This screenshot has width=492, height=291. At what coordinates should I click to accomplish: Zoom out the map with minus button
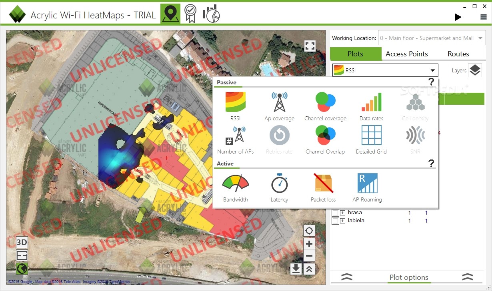pos(309,256)
